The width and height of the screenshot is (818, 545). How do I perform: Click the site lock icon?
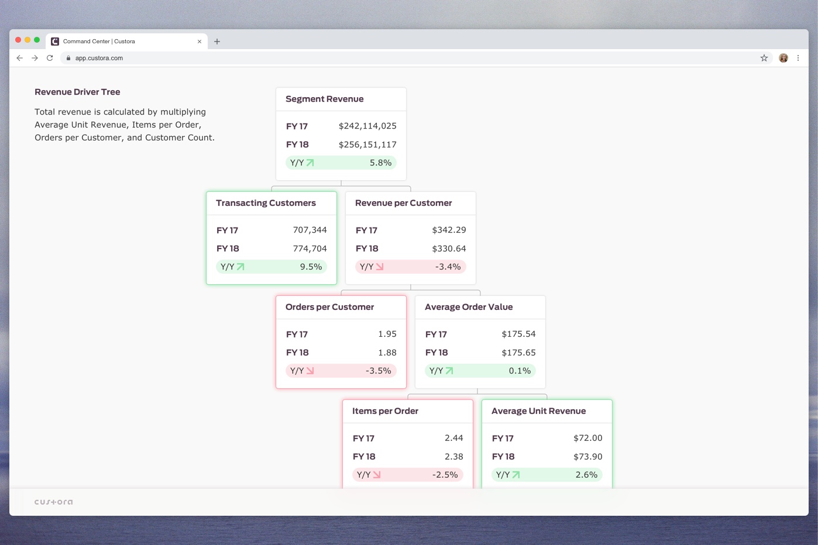coord(68,58)
